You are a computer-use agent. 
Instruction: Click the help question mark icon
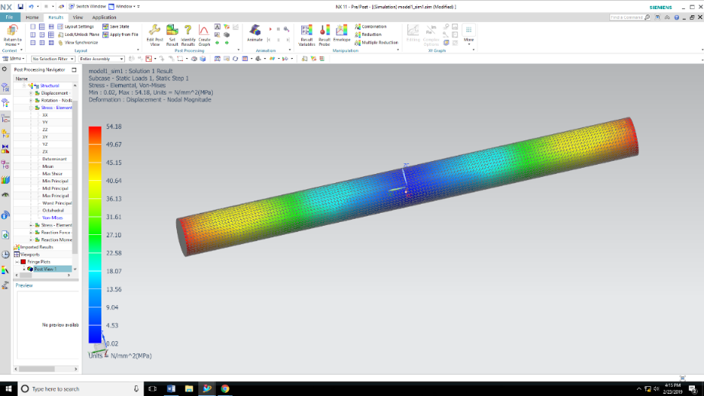click(677, 17)
